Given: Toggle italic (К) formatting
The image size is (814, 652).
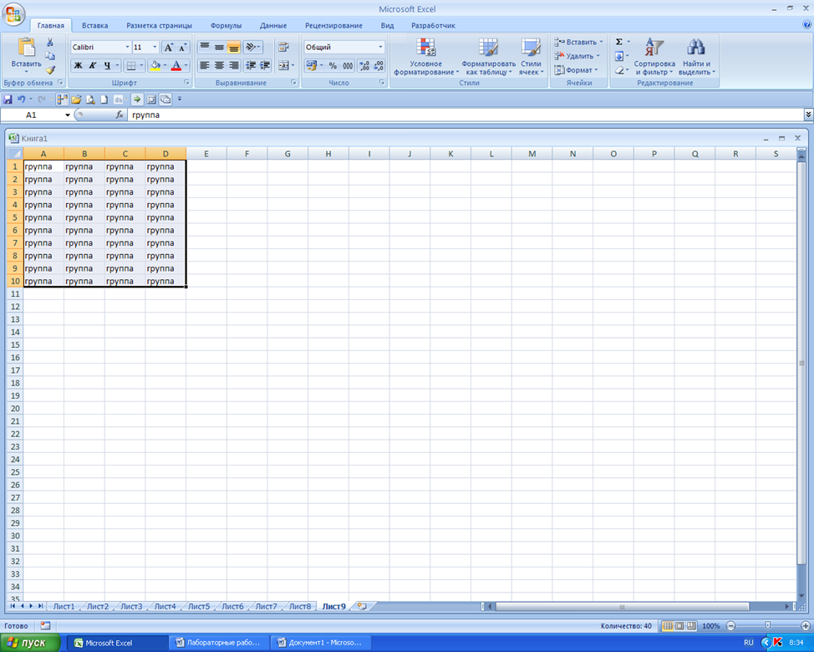Looking at the screenshot, I should pyautogui.click(x=93, y=65).
